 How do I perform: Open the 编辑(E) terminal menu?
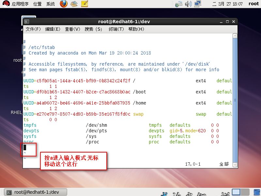tap(53, 29)
